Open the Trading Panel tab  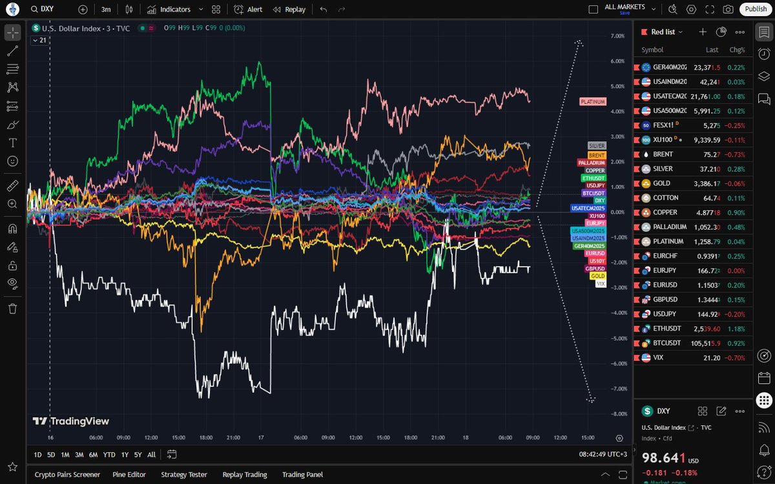tap(302, 474)
